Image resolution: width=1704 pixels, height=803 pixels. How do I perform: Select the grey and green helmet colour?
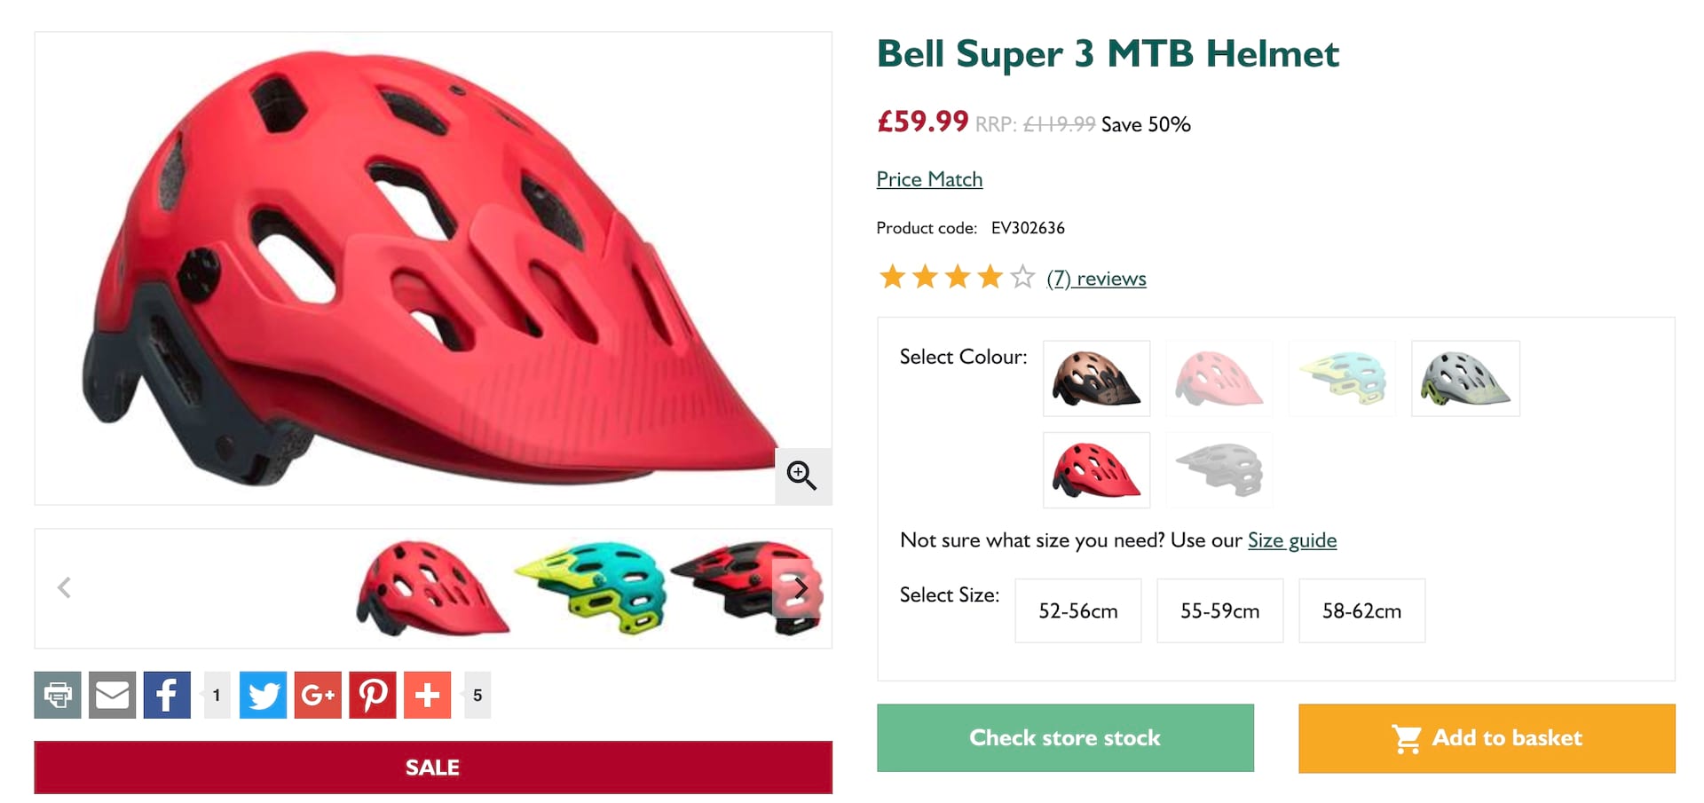(x=1465, y=379)
